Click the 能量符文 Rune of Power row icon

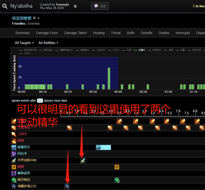(x=14, y=148)
